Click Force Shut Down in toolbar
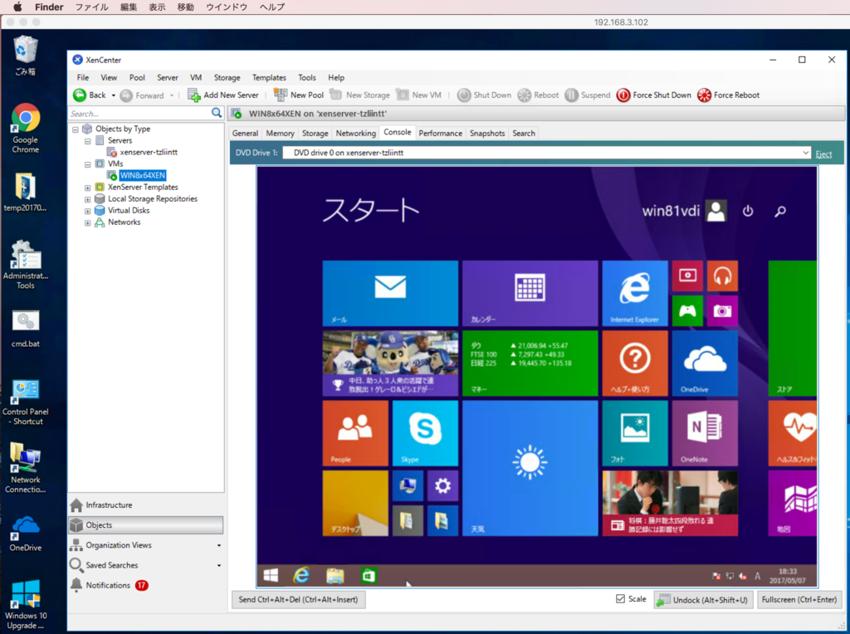Viewport: 850px width, 634px height. click(654, 95)
